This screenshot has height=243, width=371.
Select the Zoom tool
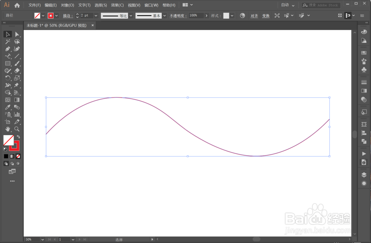point(17,129)
